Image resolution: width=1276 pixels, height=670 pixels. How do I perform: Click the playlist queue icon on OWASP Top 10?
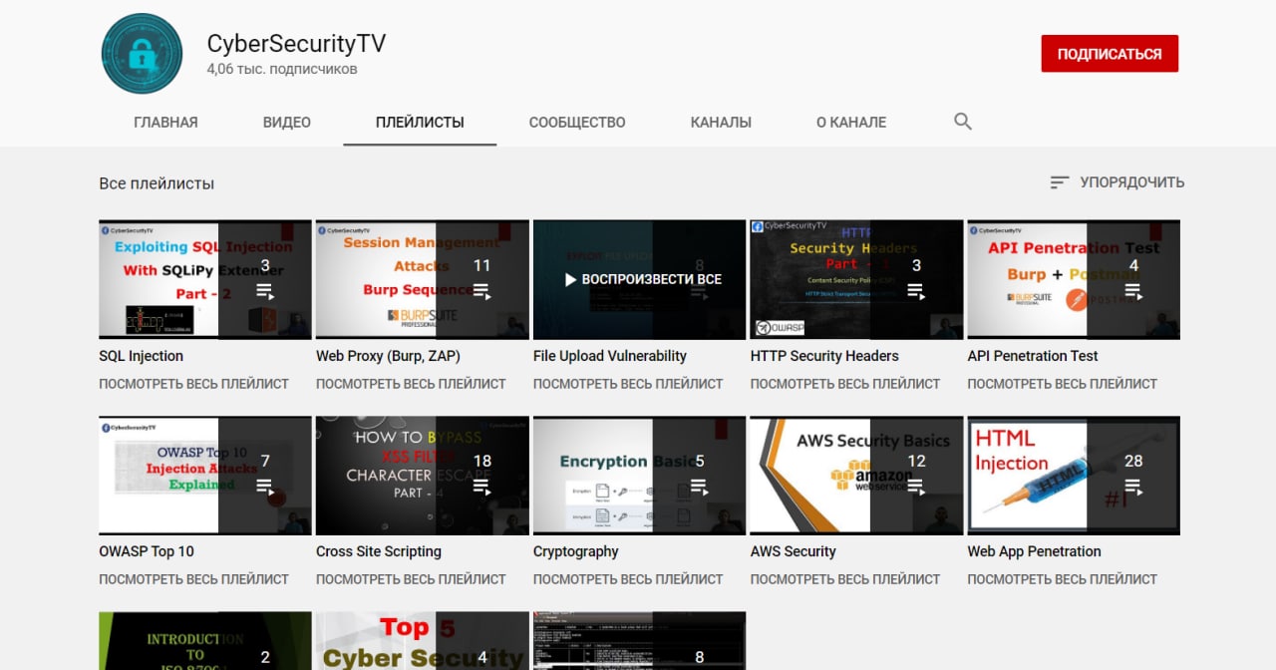coord(265,487)
